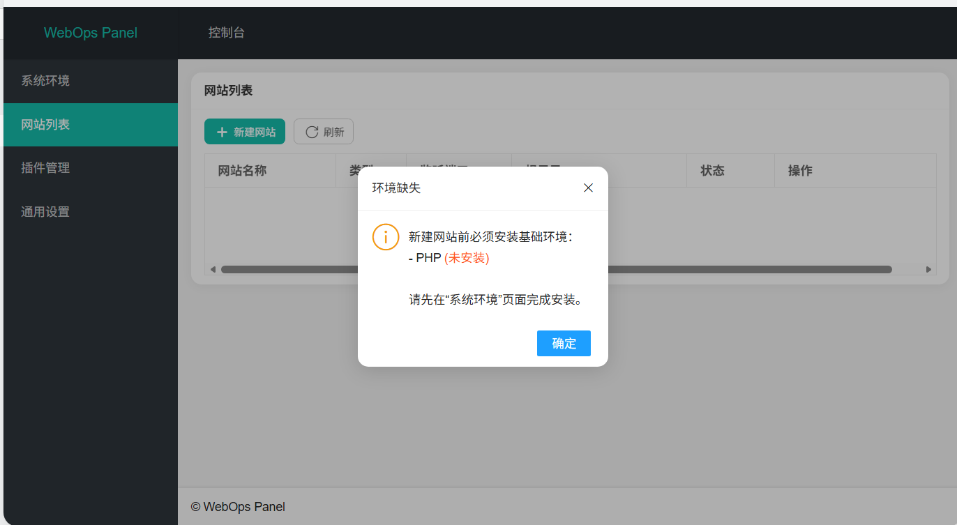957x525 pixels.
Task: Click the orange info icon in dialog
Action: point(386,237)
